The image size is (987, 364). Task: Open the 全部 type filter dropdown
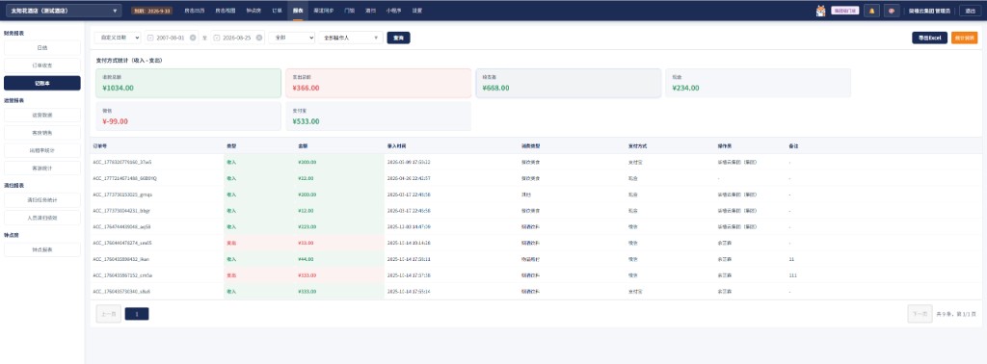coord(291,38)
